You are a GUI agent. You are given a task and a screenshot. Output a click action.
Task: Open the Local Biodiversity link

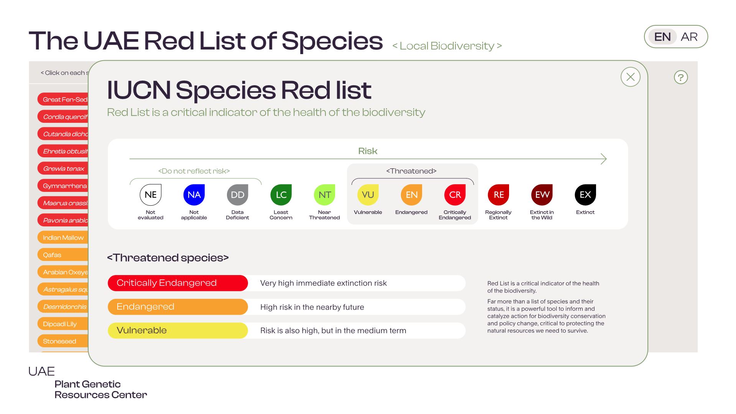(x=447, y=46)
